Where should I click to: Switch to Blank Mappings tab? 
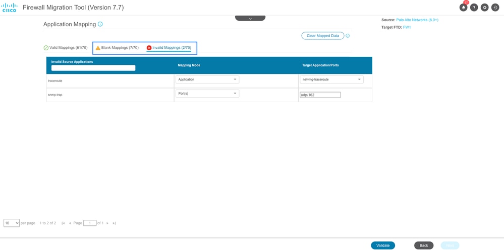coord(117,48)
